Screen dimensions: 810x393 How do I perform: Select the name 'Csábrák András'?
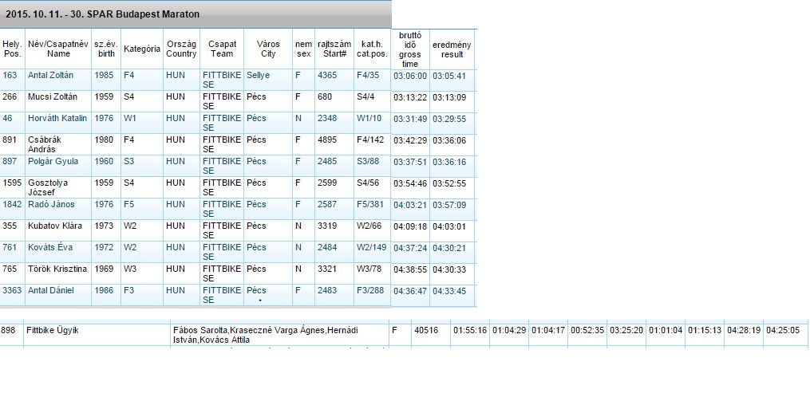(x=45, y=145)
